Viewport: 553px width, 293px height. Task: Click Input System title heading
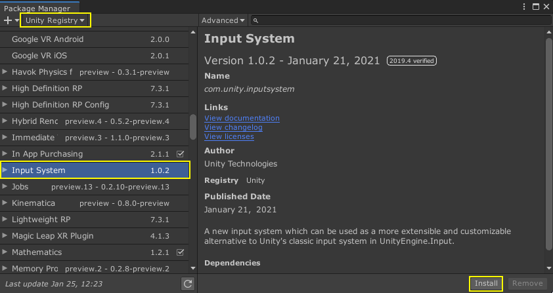click(x=250, y=39)
